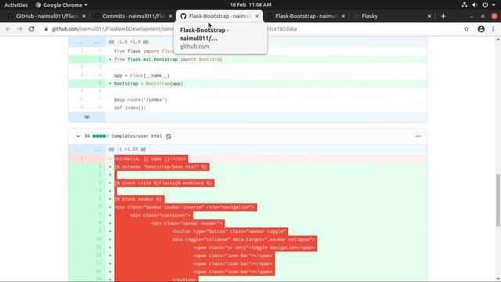Switch to Commits - naimul011 tab
501x282 pixels.
pos(133,16)
